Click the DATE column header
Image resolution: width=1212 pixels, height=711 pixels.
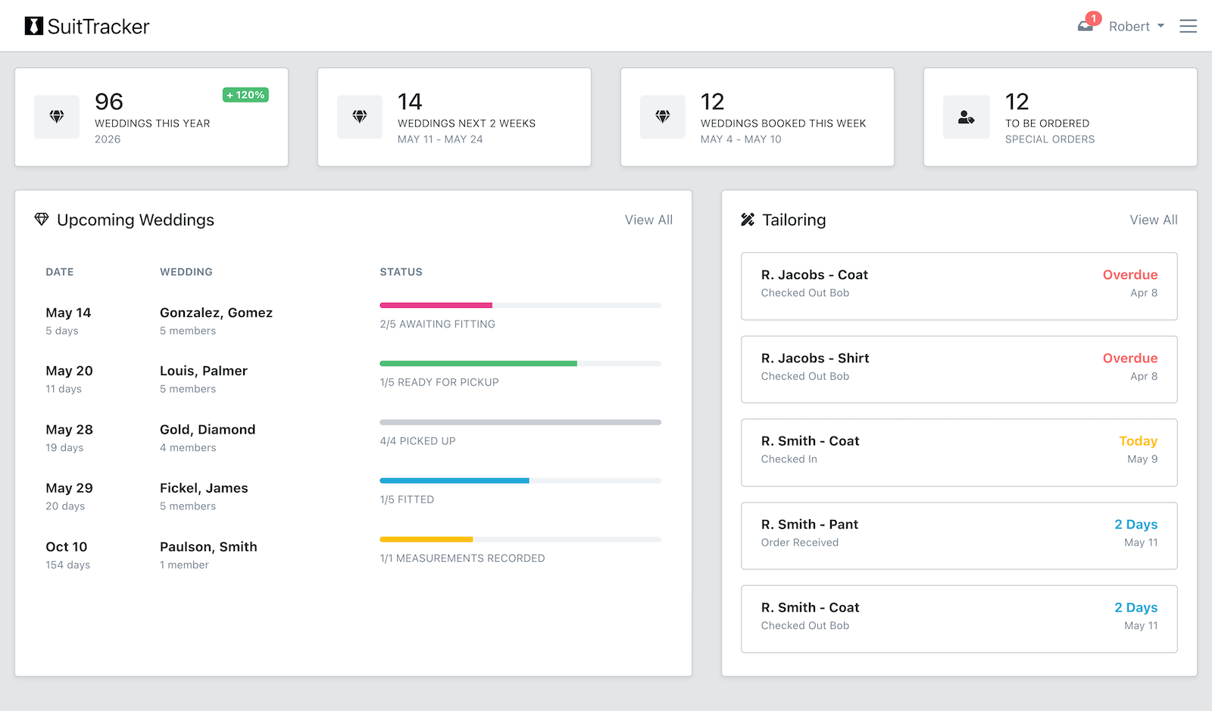[x=60, y=272]
